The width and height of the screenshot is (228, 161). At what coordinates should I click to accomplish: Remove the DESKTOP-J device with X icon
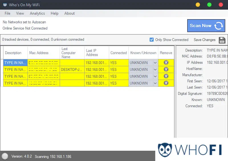point(166,69)
